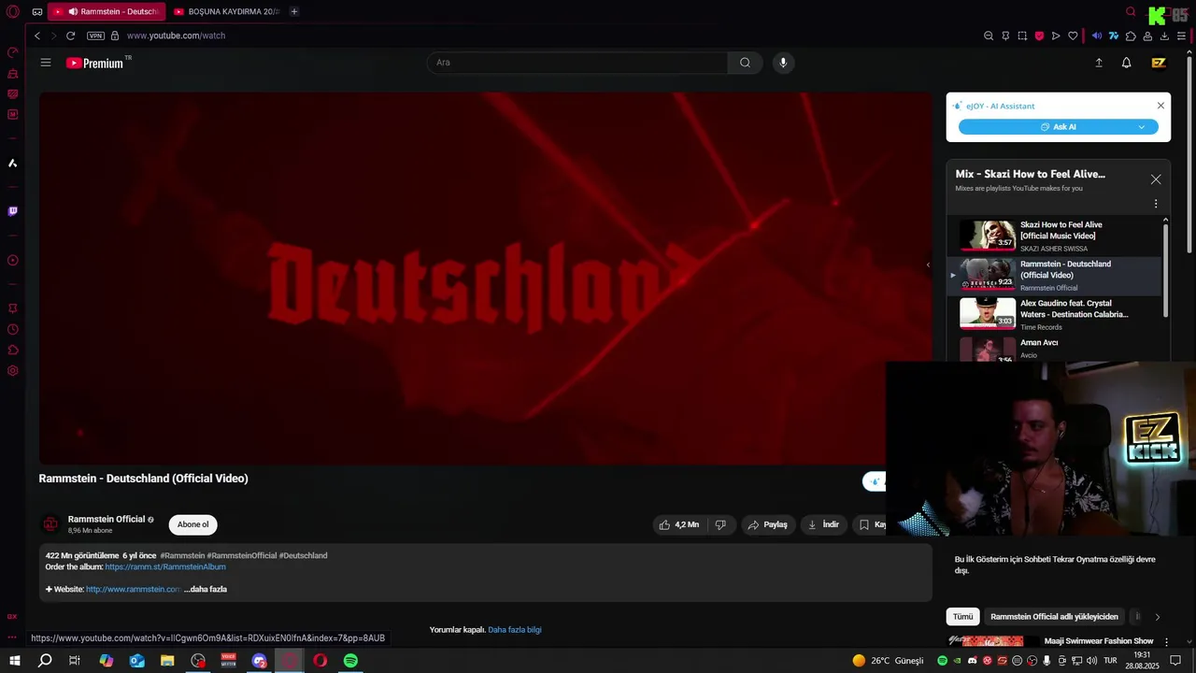Toggle the Opera VPN badge
Screen dimensions: 1196x673
[95, 36]
